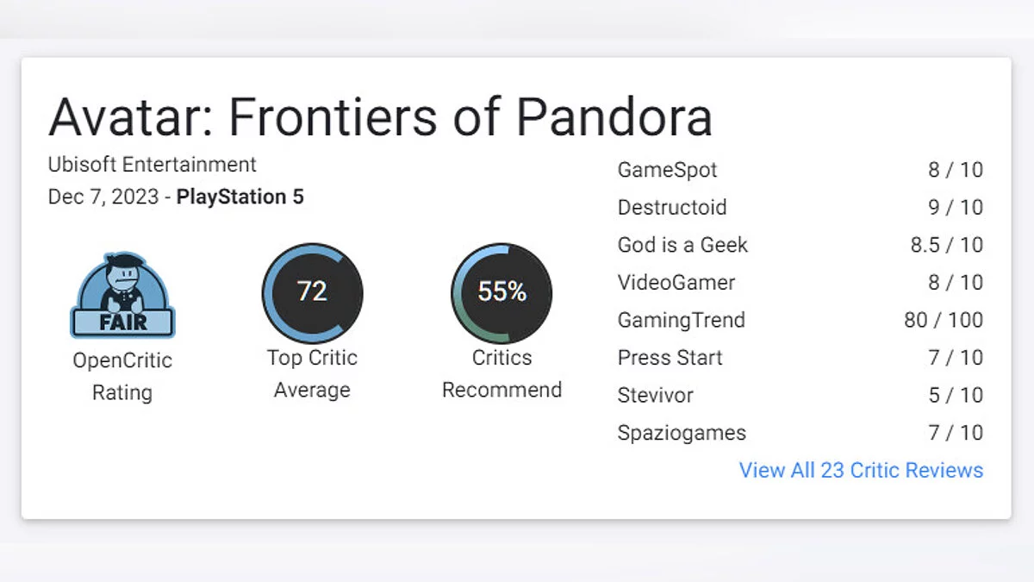This screenshot has width=1034, height=582.
Task: Open the GameSpot review entry
Action: click(667, 170)
